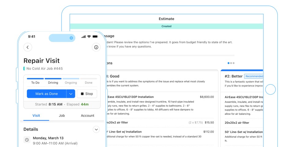Screen dimensions: 294x147
Task: Click the clock icon beside Monday, March 13
Action: 27,140
